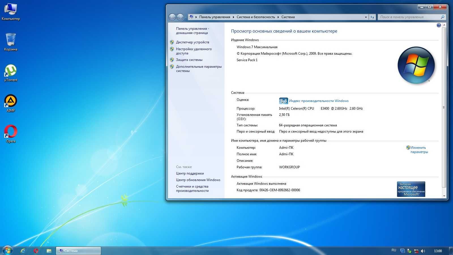Click Система in the breadcrumb
The width and height of the screenshot is (453, 255).
(288, 17)
